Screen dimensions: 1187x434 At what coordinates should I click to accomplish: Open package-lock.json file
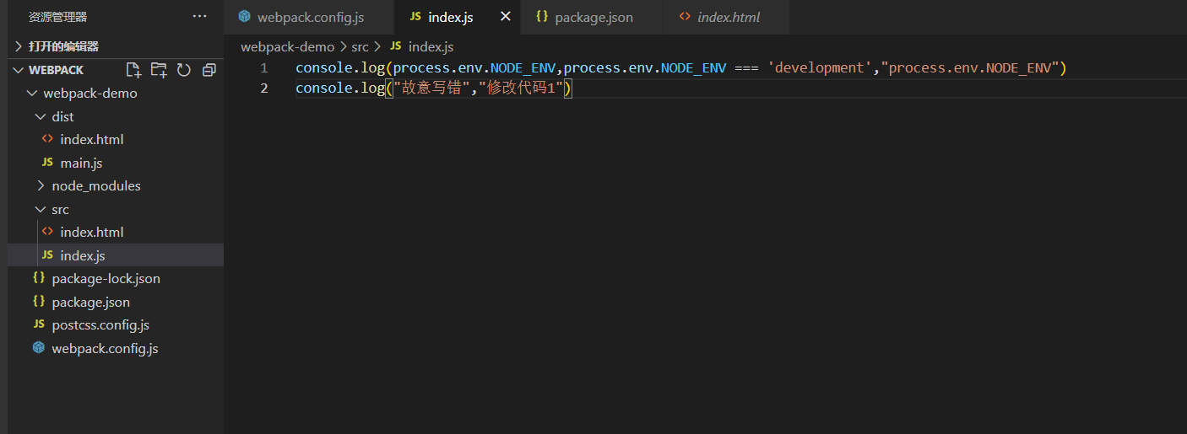(x=116, y=279)
